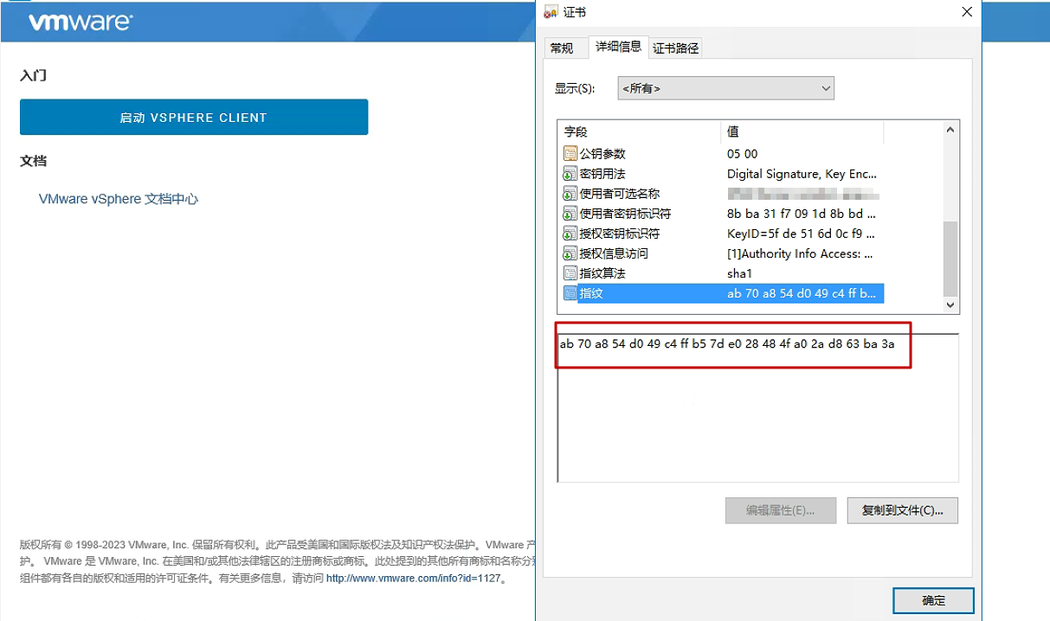The image size is (1050, 621).
Task: Click the field list scrollbar thumb
Action: pyautogui.click(x=950, y=259)
